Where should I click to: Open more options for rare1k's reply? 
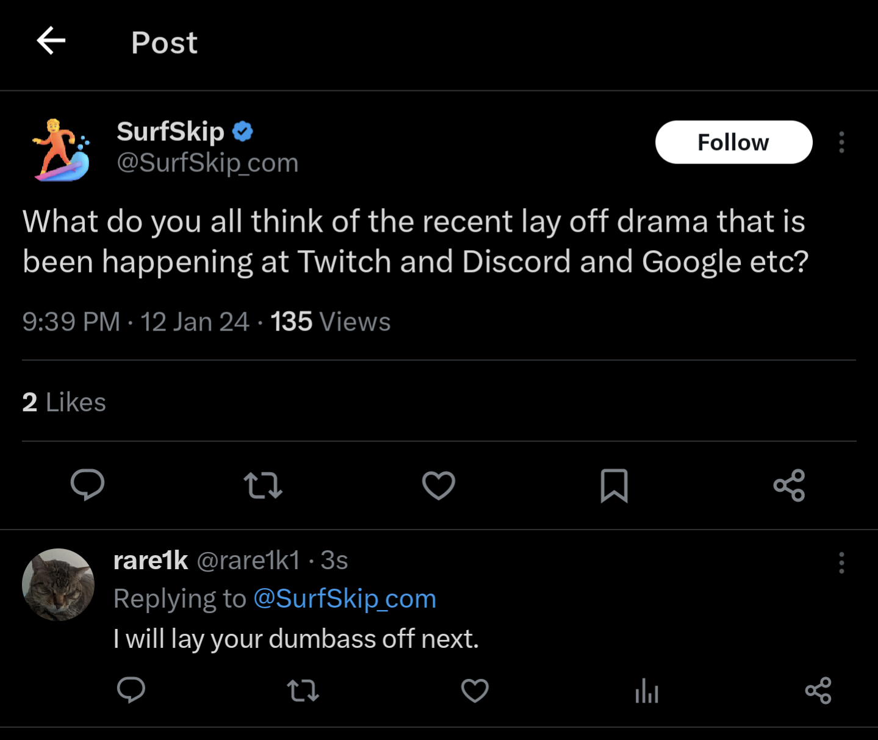[x=841, y=562]
